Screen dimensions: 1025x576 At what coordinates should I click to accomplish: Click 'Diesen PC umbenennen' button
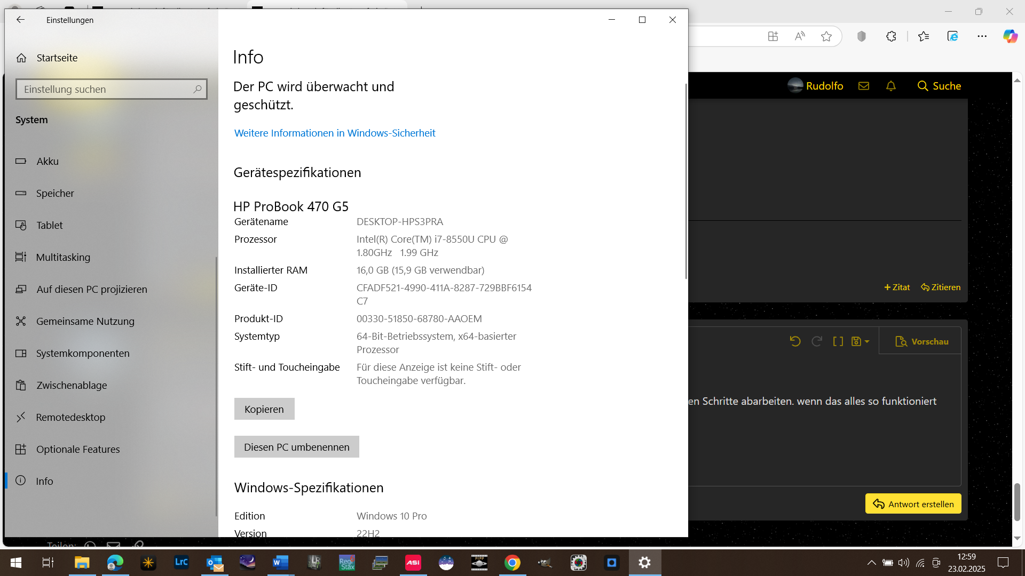coord(297,447)
